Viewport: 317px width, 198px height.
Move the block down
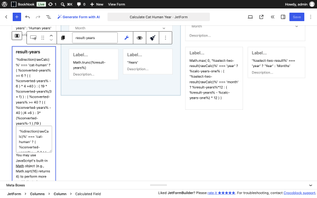pos(51,40)
